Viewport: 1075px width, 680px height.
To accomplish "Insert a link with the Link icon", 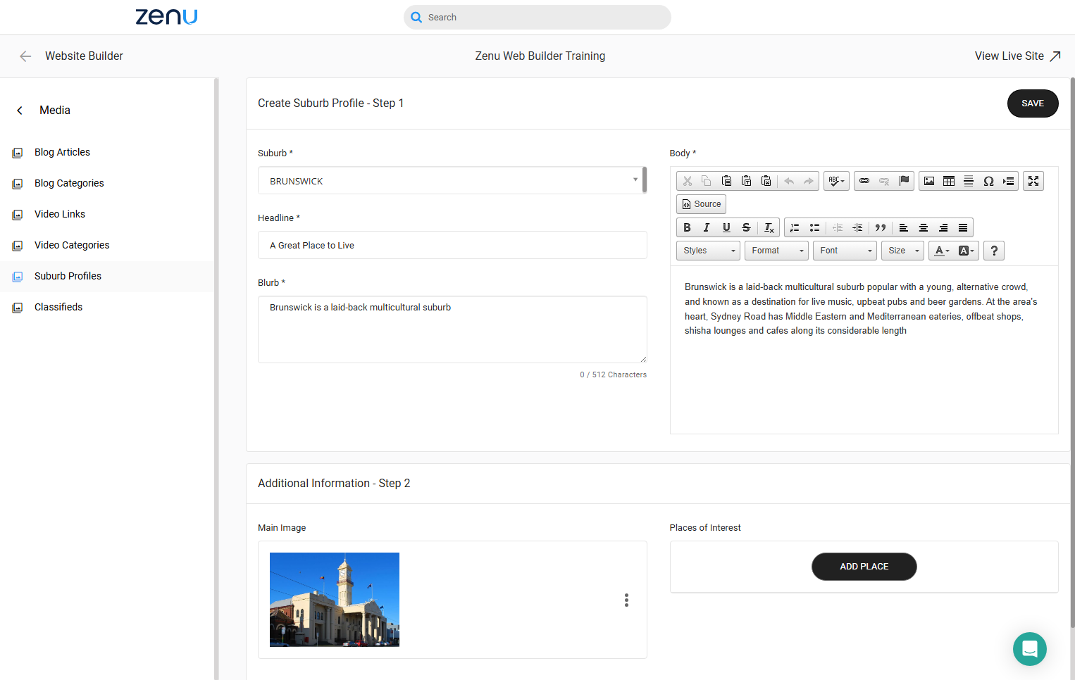I will pyautogui.click(x=864, y=181).
